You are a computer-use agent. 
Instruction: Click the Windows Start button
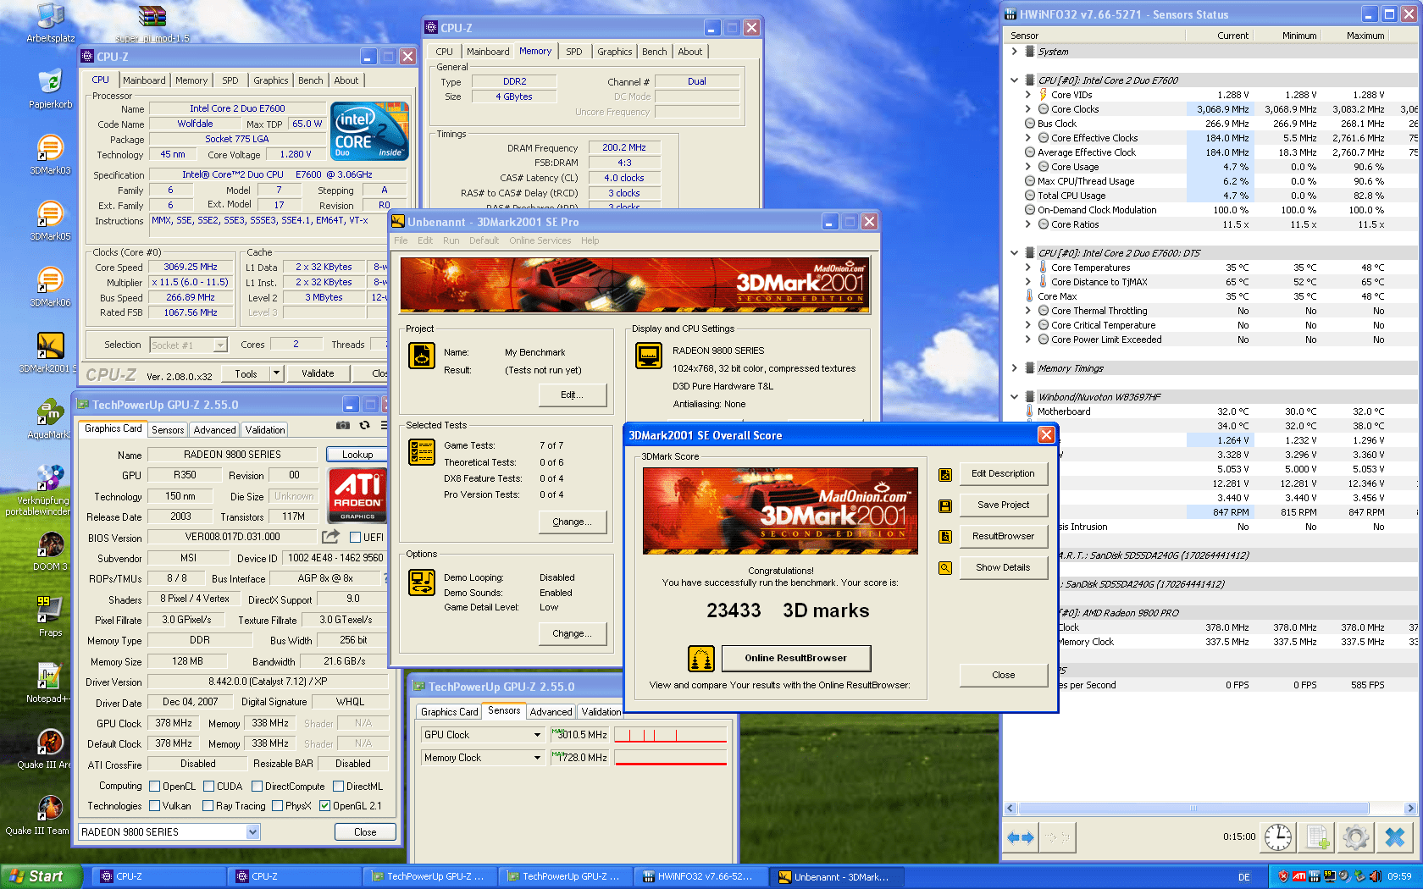pos(41,876)
